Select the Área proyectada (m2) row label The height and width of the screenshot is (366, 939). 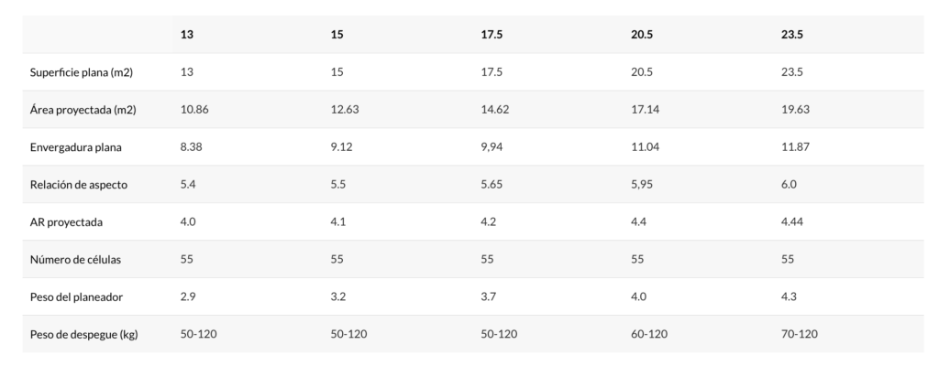(83, 110)
